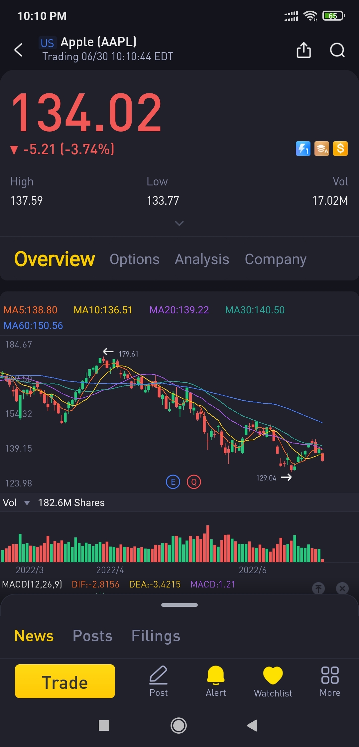Tap the MA60:150.56 indicator label

pyautogui.click(x=33, y=326)
